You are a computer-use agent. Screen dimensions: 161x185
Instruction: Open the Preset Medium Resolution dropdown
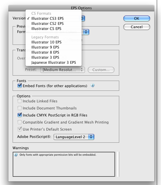click(x=63, y=70)
